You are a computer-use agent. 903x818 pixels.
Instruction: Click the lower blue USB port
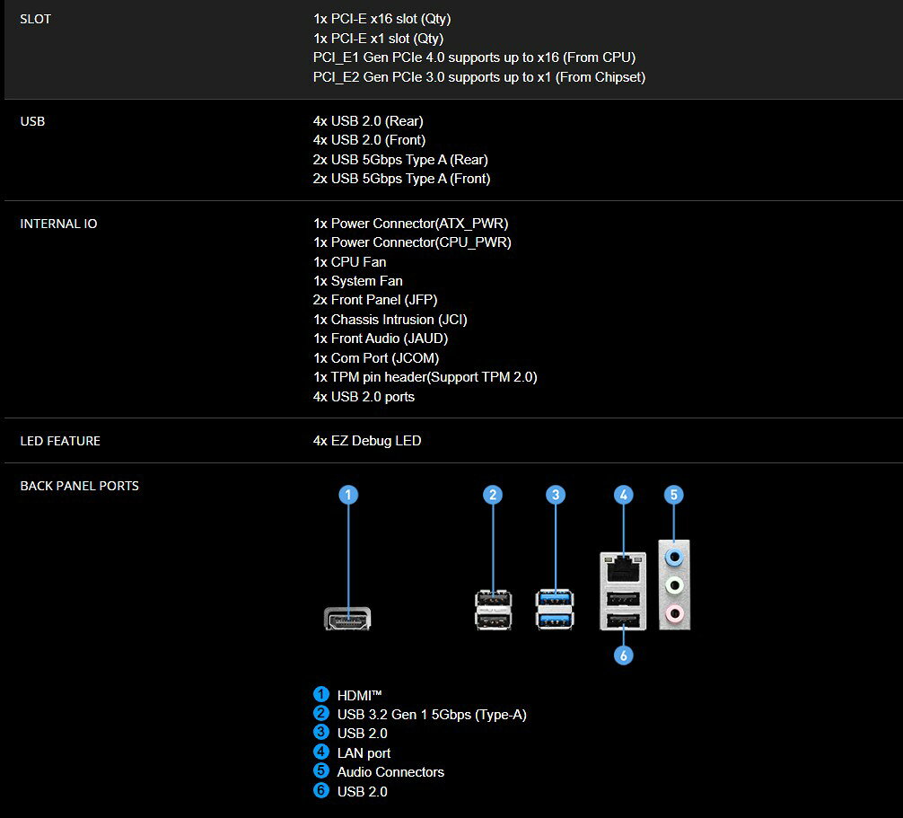coord(555,620)
